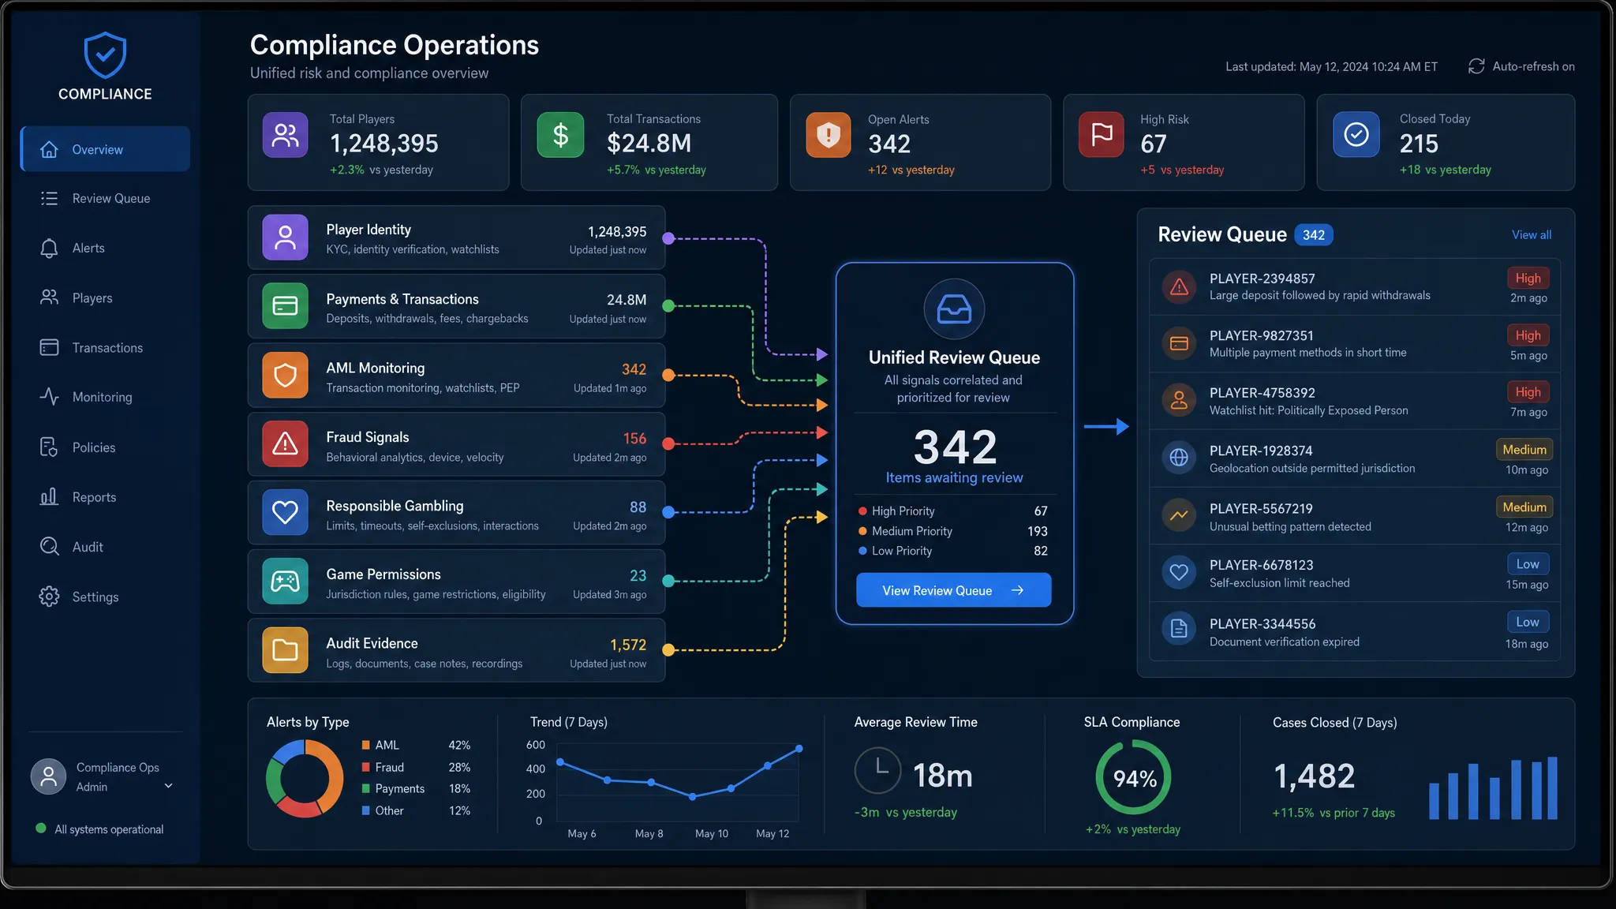Click the Responsible Gambling heart icon
Screen dimensions: 1616x909
285,513
